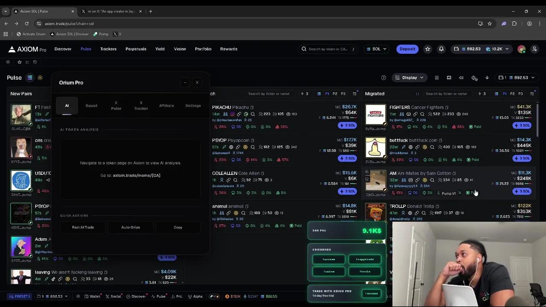Open the SOL chain dropdown
The width and height of the screenshot is (546, 307).
click(376, 49)
